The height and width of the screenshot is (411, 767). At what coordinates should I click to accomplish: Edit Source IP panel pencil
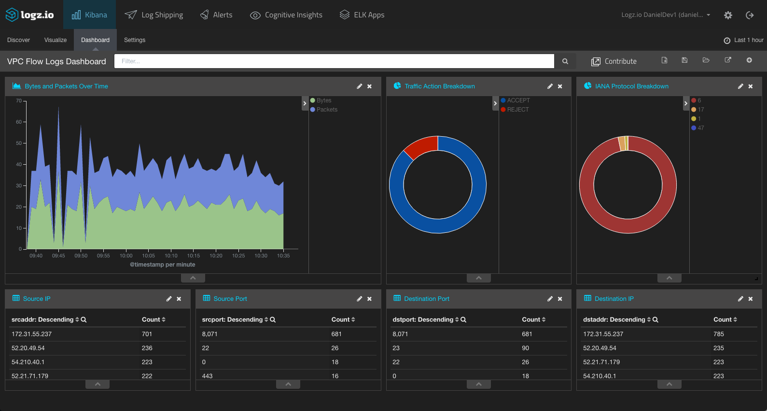click(169, 299)
